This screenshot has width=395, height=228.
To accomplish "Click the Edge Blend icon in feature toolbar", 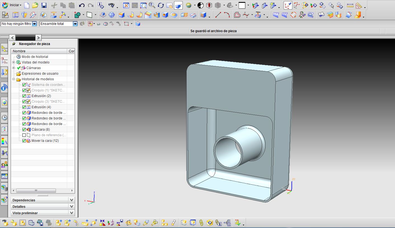I will [x=122, y=15].
